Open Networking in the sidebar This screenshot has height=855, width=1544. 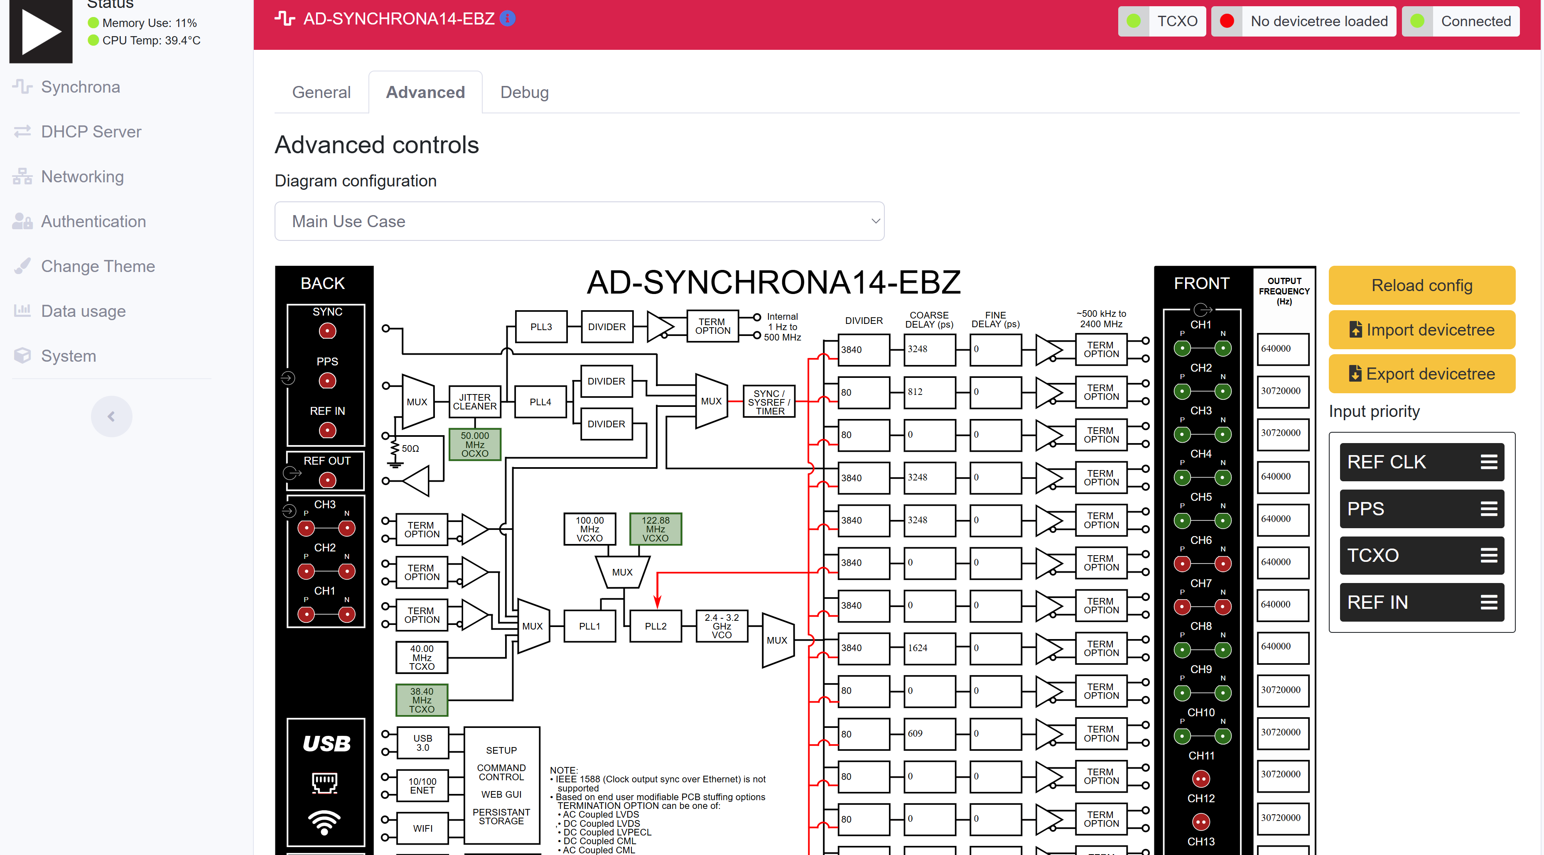click(82, 177)
